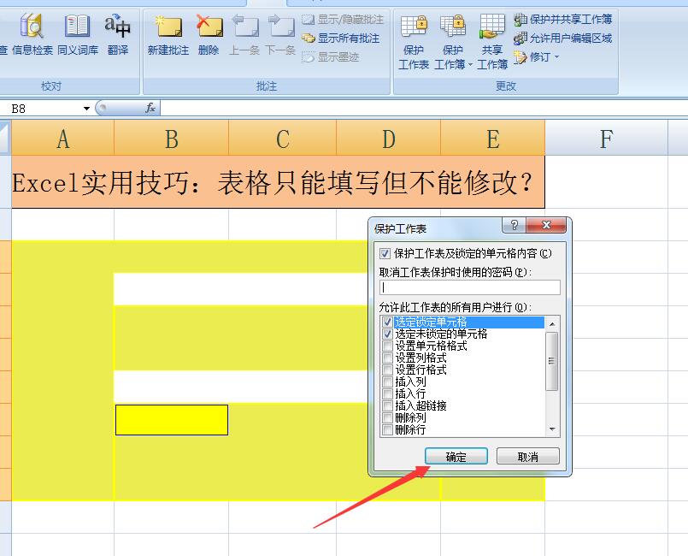This screenshot has width=688, height=556.
Task: Enable the 插入超链接 checkbox
Action: 387,405
